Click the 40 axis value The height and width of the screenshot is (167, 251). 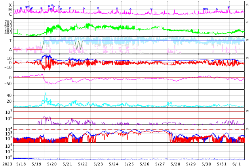pyautogui.click(x=9, y=95)
